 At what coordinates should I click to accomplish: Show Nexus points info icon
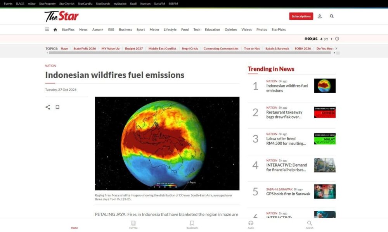click(337, 39)
